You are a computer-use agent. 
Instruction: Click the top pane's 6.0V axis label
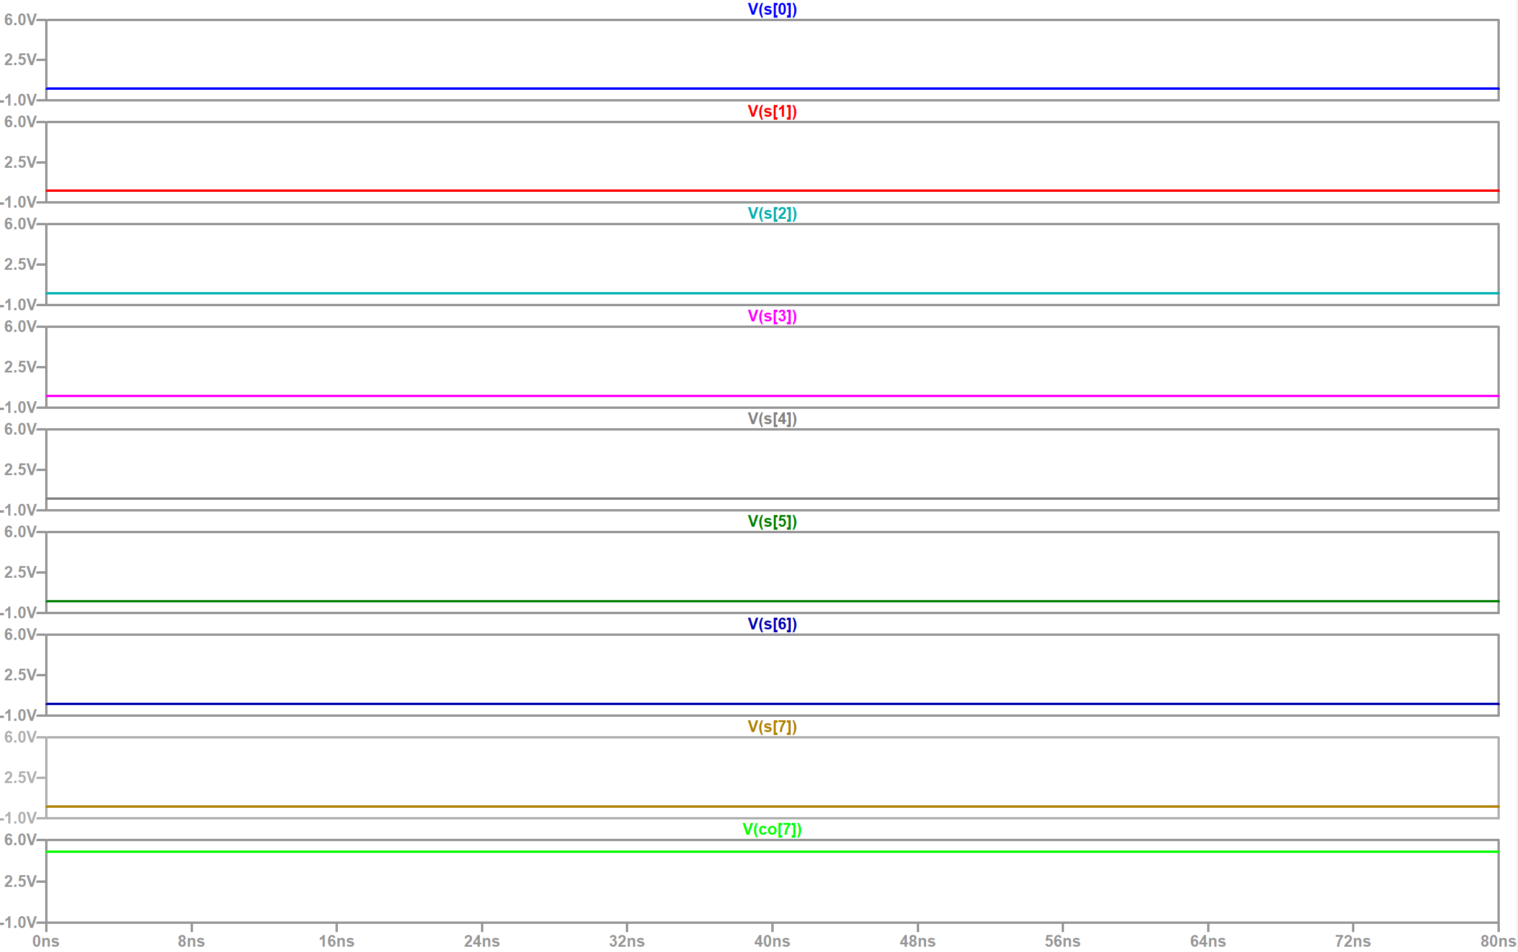[x=20, y=19]
